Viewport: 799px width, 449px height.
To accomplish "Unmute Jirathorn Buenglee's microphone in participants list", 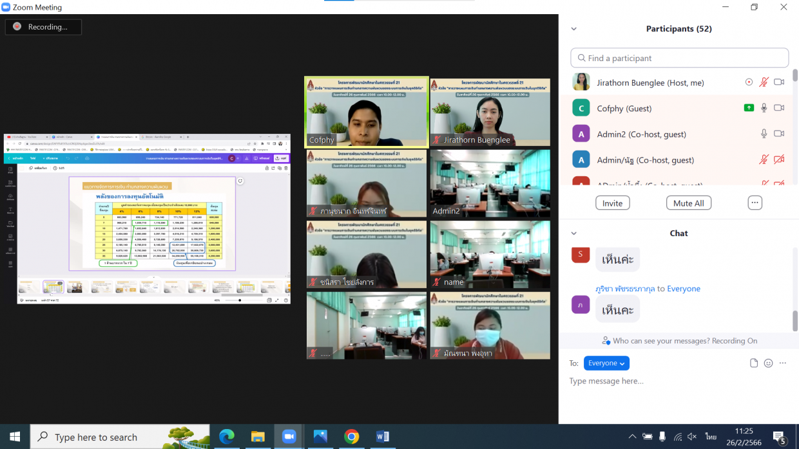I will [x=764, y=82].
